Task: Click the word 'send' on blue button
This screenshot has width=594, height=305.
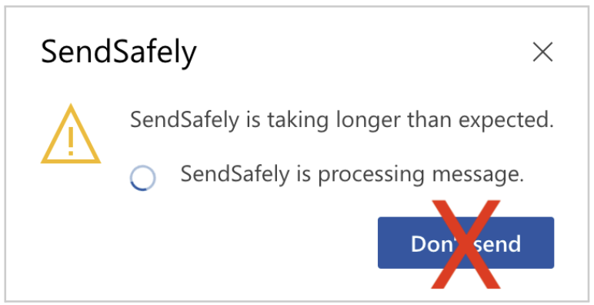Action: coord(497,244)
